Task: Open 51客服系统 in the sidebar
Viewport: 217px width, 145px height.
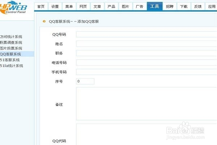Action: pyautogui.click(x=10, y=60)
